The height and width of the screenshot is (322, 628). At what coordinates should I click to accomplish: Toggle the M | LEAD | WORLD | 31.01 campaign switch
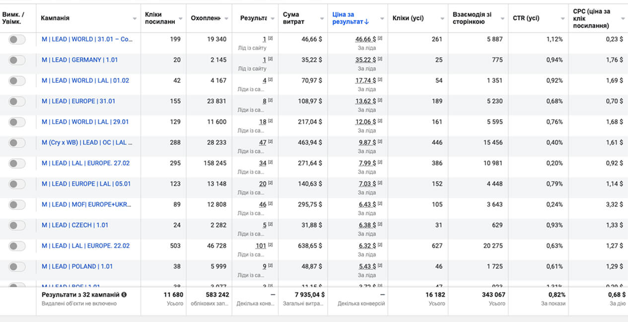(x=17, y=40)
